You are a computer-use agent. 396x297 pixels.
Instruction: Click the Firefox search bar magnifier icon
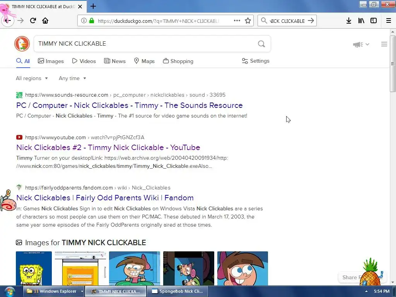264,21
